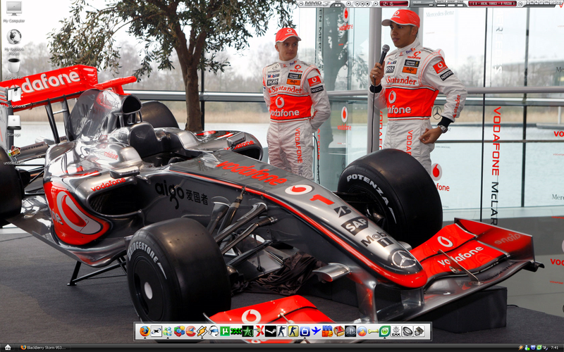
Task: Open My Computer desktop icon
Action: [x=14, y=12]
